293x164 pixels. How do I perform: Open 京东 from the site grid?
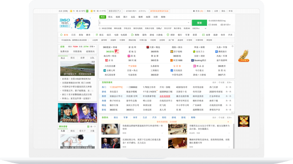coord(109,60)
